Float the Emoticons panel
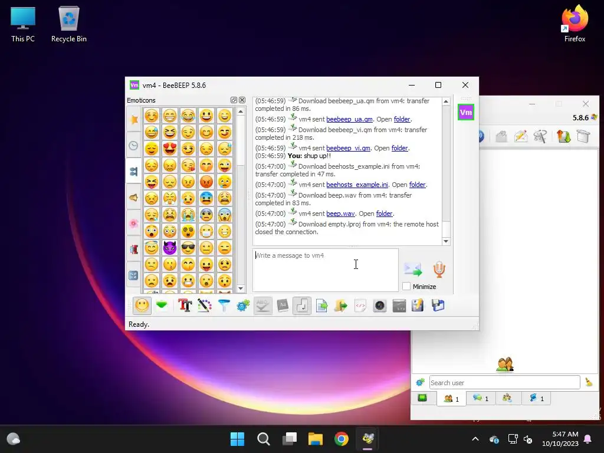The height and width of the screenshot is (453, 604). point(234,100)
